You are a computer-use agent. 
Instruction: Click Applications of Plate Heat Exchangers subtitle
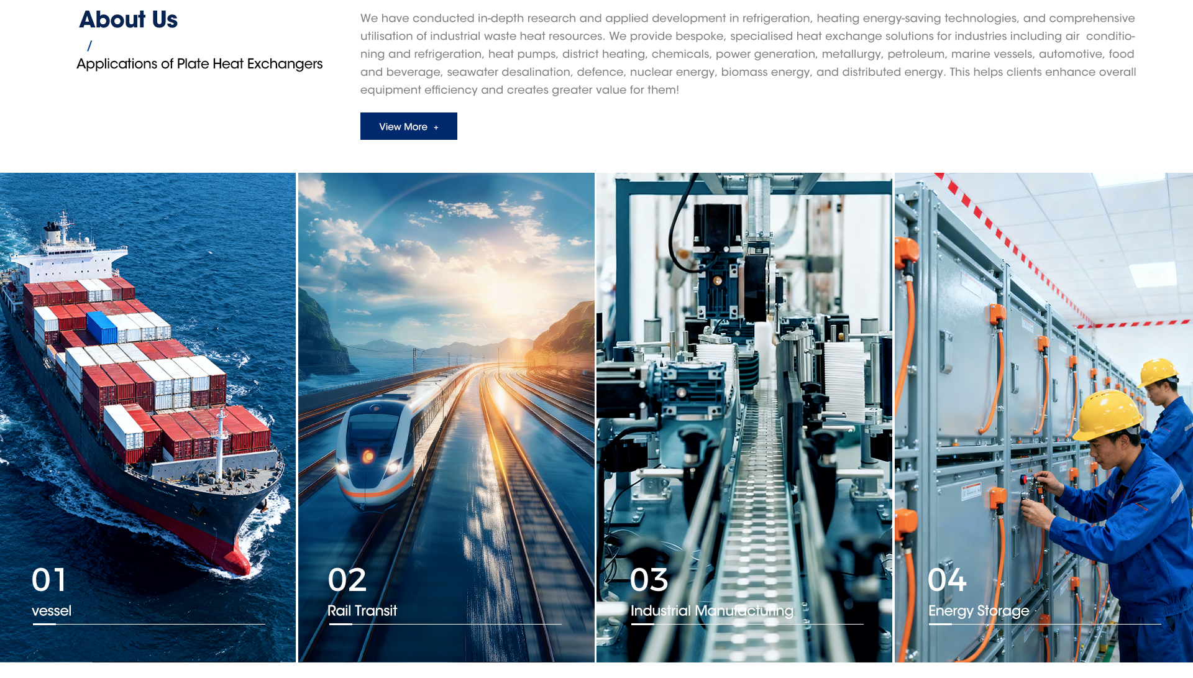coord(199,63)
